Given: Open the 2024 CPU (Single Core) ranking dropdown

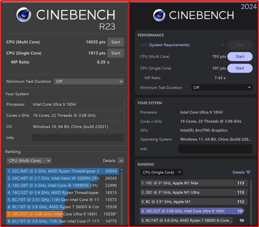Looking at the screenshot, I should click(162, 172).
